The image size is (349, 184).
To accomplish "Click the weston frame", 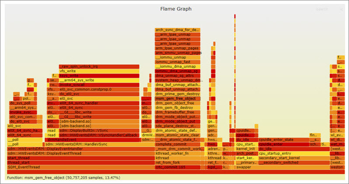I will coord(337,167).
